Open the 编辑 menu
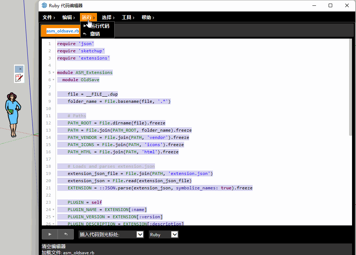Screen dimensions: 356x255 tap(68, 17)
